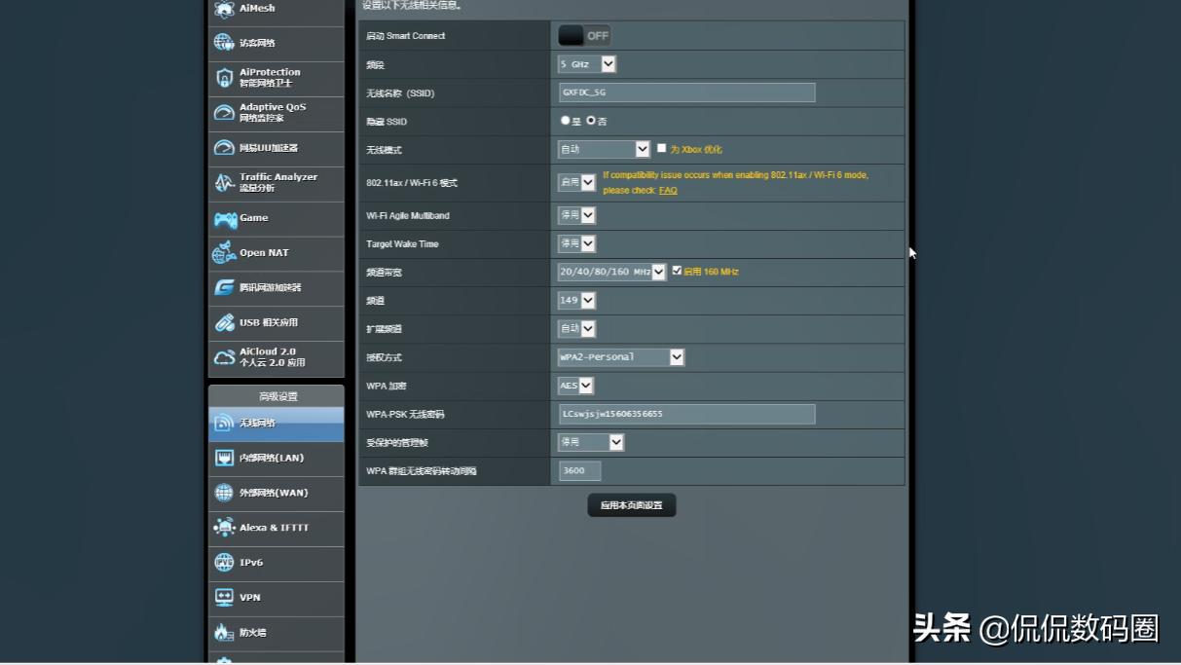Open the channel 149 dropdown
This screenshot has height=665, width=1181.
pos(576,301)
